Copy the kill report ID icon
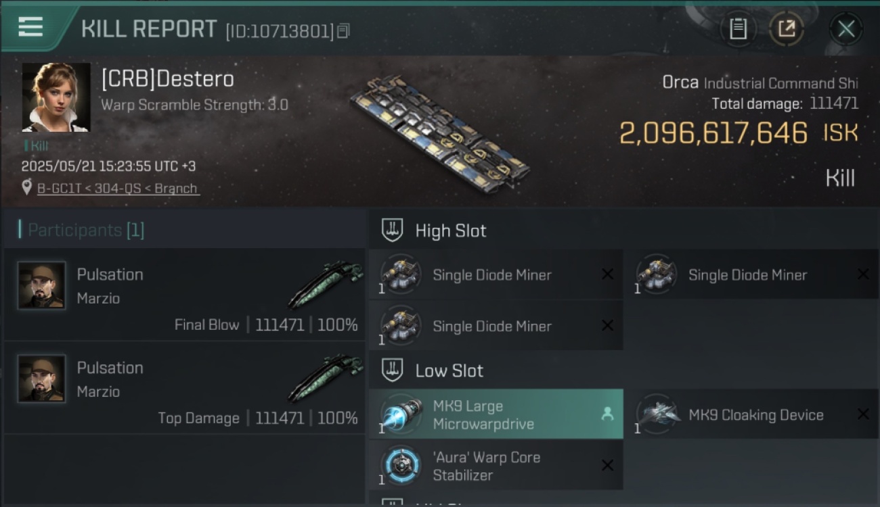The width and height of the screenshot is (880, 507). pos(343,31)
